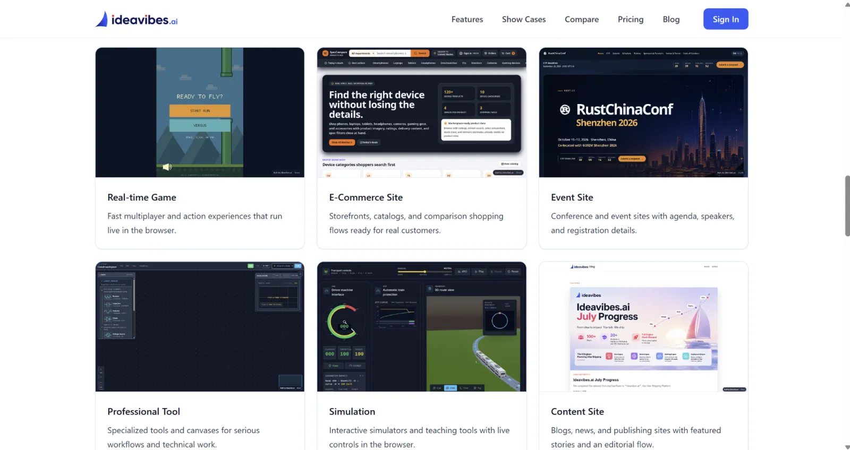Open the Content Site preview thumbnail

coord(643,326)
